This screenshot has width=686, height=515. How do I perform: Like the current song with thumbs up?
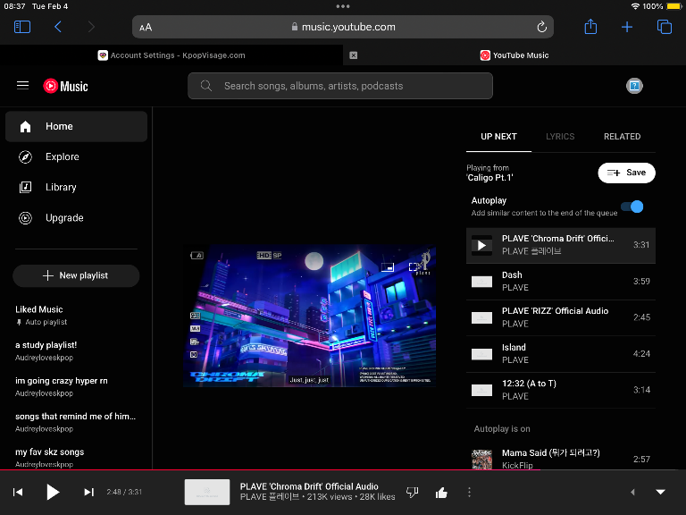[x=441, y=493]
